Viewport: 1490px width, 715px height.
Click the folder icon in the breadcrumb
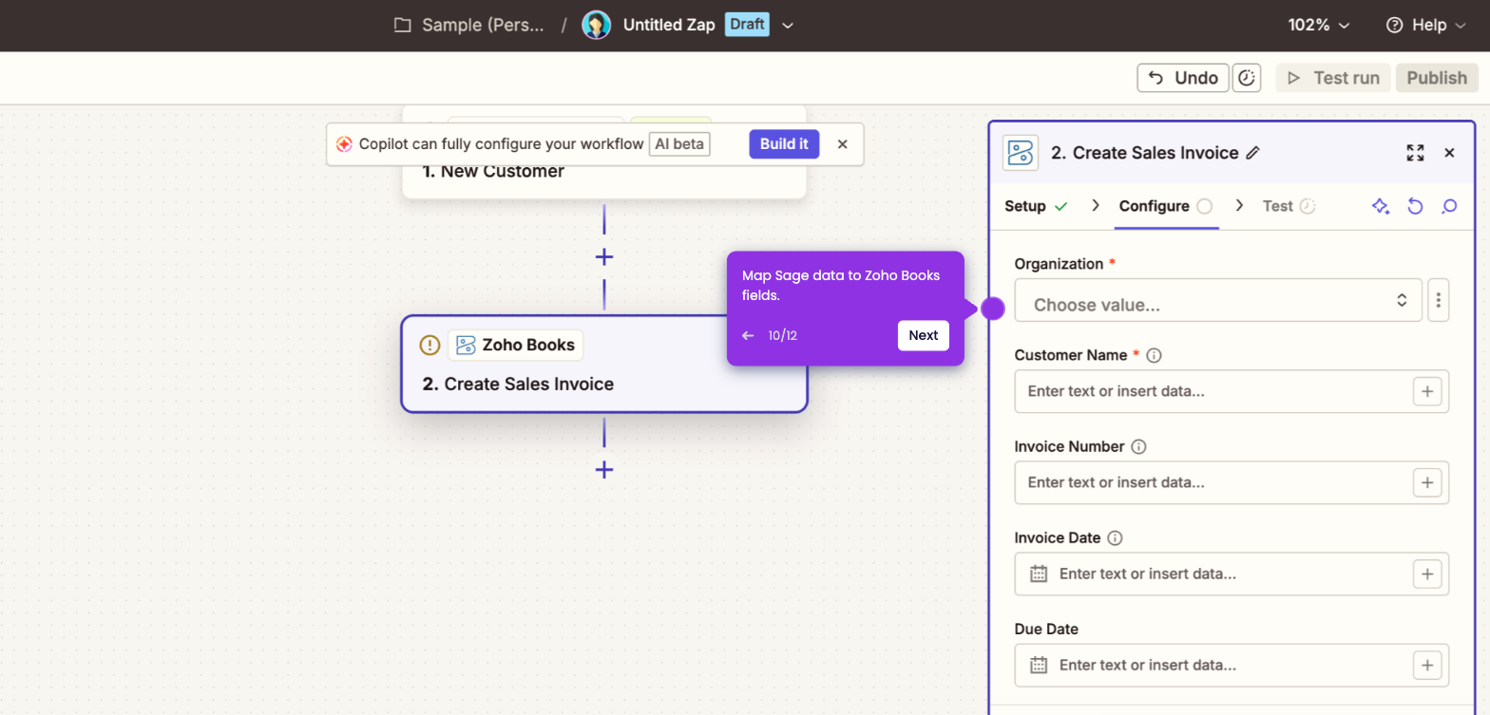403,26
